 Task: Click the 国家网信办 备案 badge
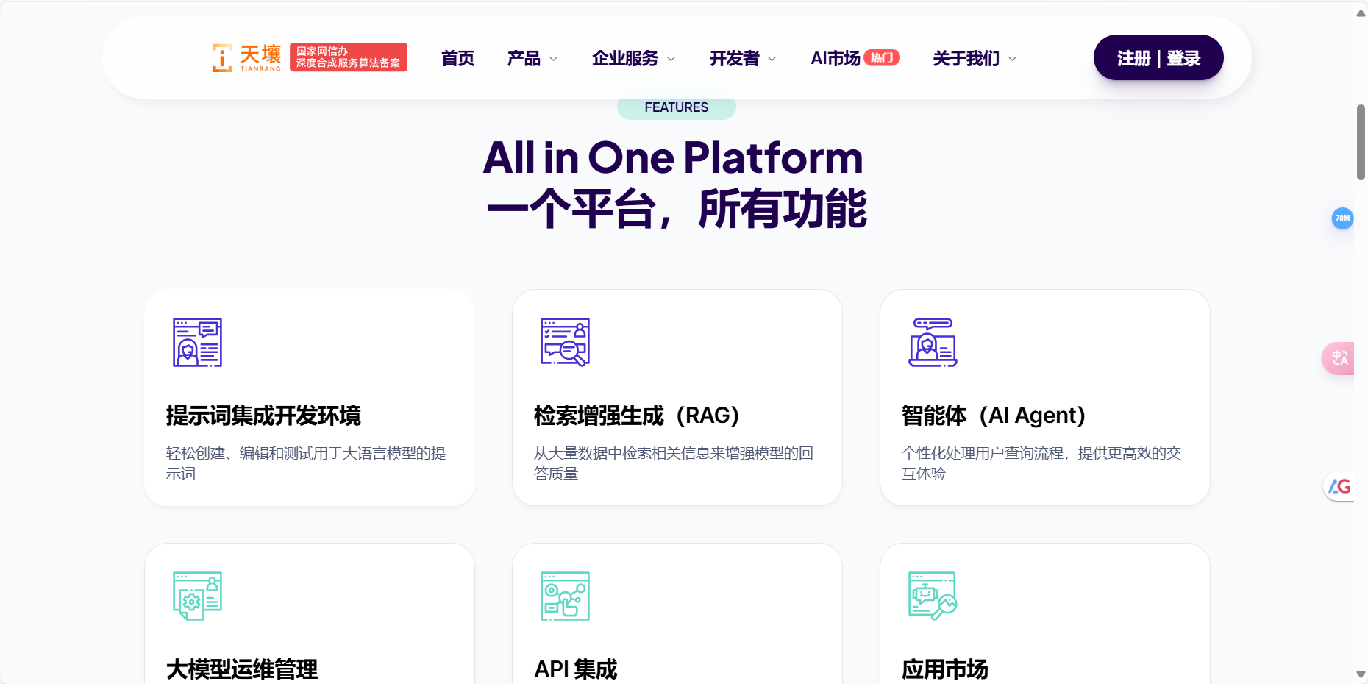(x=348, y=57)
